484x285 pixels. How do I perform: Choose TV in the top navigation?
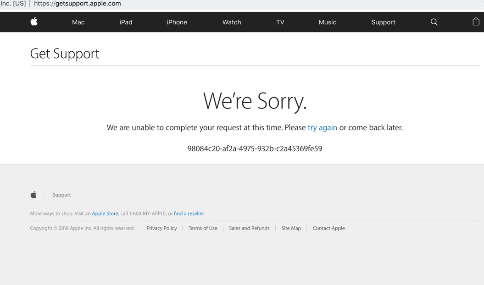[x=280, y=22]
